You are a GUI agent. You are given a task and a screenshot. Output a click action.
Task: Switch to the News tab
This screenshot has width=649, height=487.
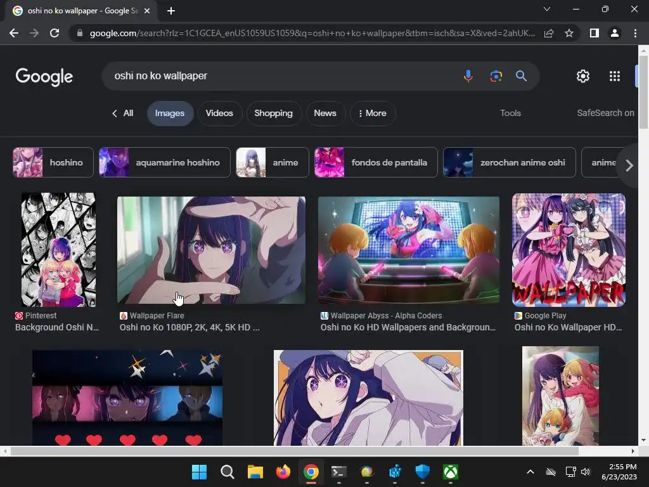(x=325, y=114)
